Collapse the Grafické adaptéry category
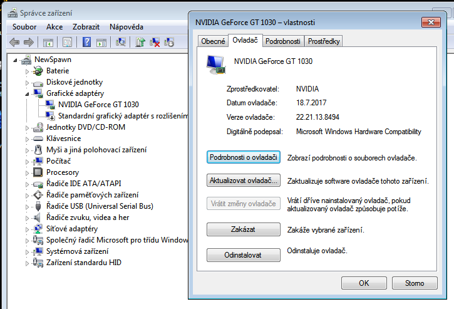The image size is (454, 309). tap(27, 94)
